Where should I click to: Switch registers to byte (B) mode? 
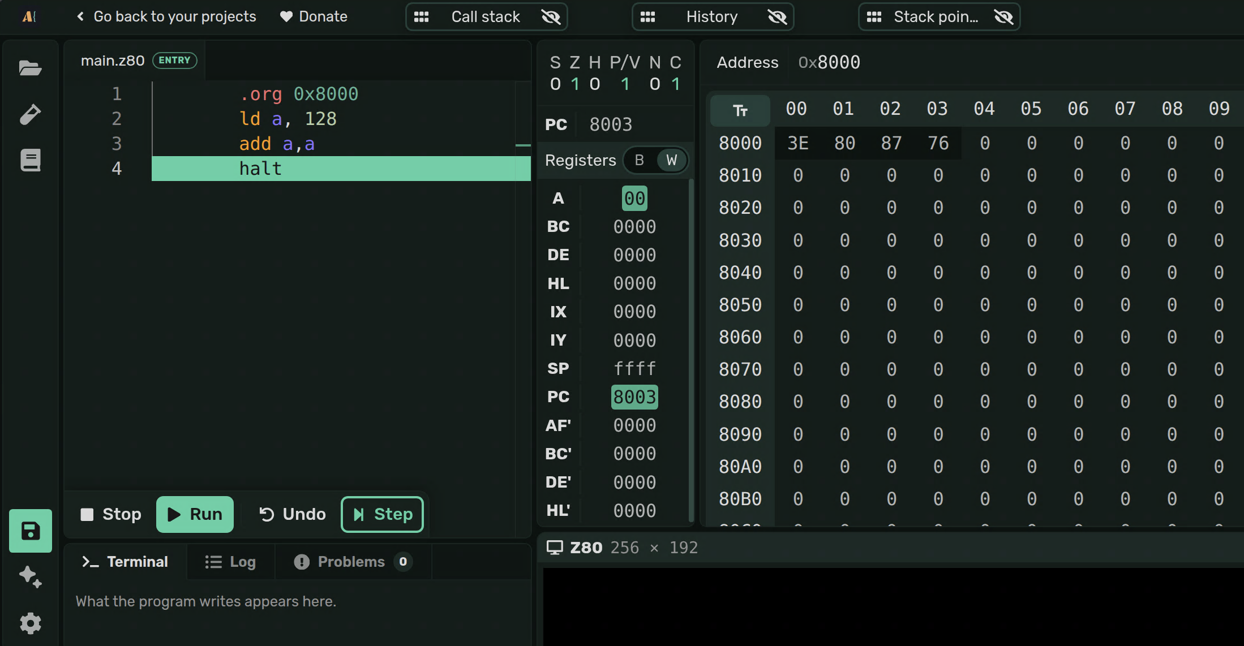click(640, 160)
